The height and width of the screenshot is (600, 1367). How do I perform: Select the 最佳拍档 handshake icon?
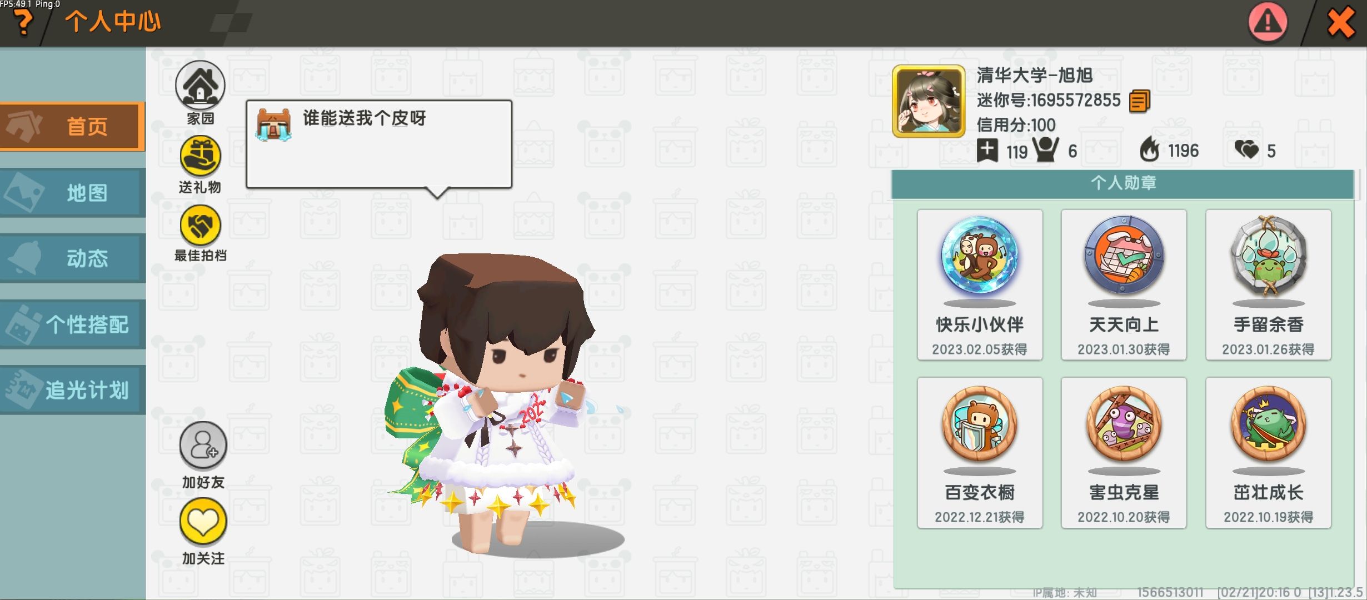(x=200, y=225)
